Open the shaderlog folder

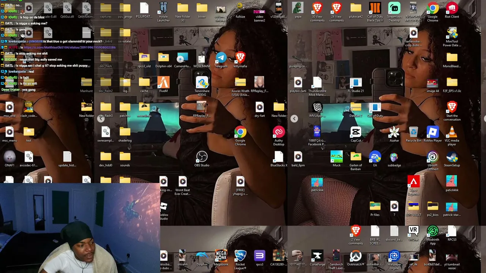click(125, 134)
